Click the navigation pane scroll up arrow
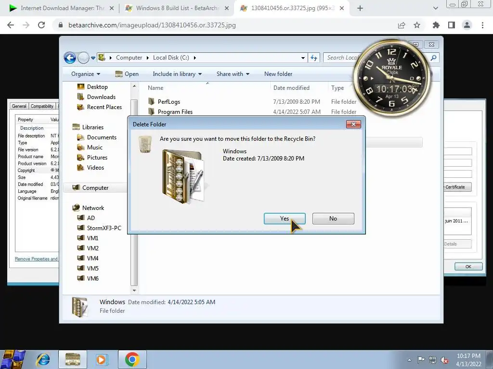 (134, 86)
